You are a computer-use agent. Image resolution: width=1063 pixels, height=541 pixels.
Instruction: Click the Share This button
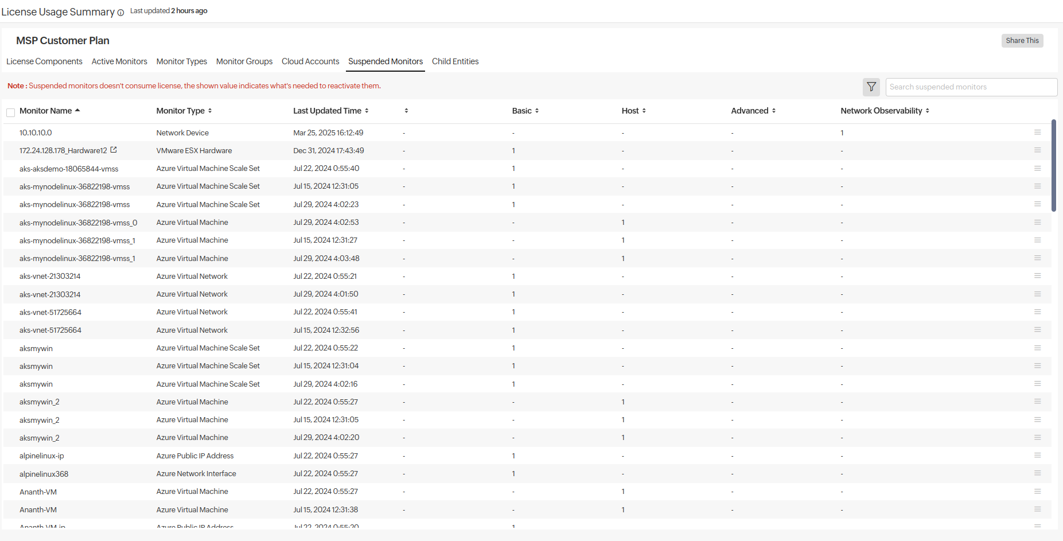1022,41
